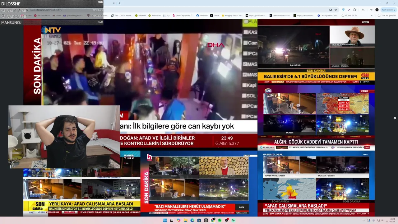Open File Explorer from the taskbar

point(185,220)
